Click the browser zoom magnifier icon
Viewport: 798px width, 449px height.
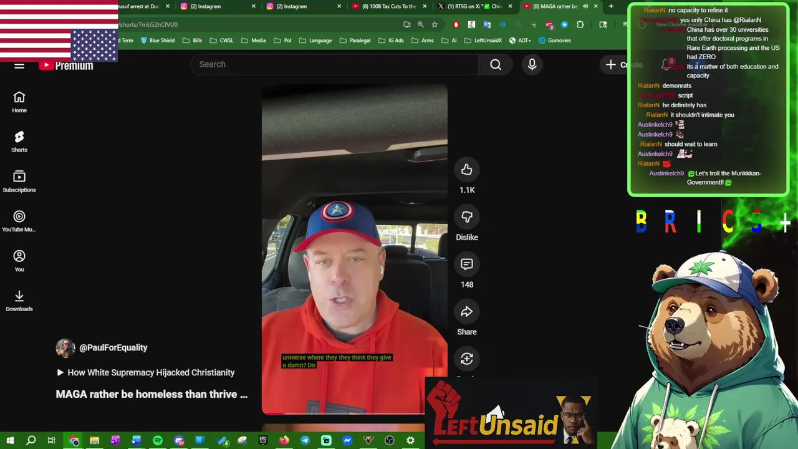[x=421, y=24]
